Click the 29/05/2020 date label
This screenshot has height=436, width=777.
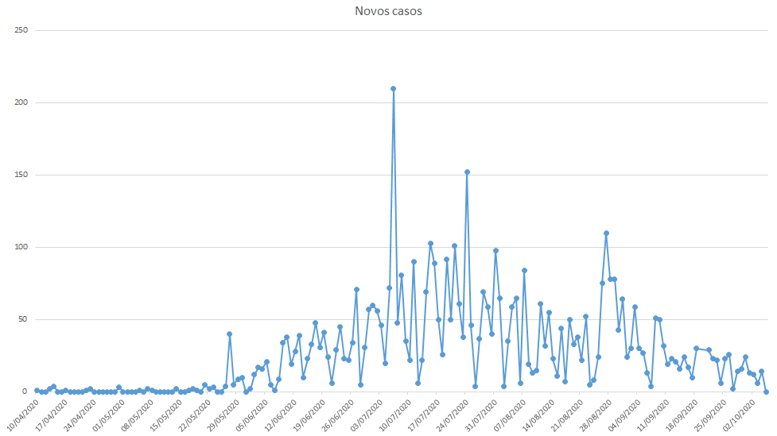pos(221,414)
